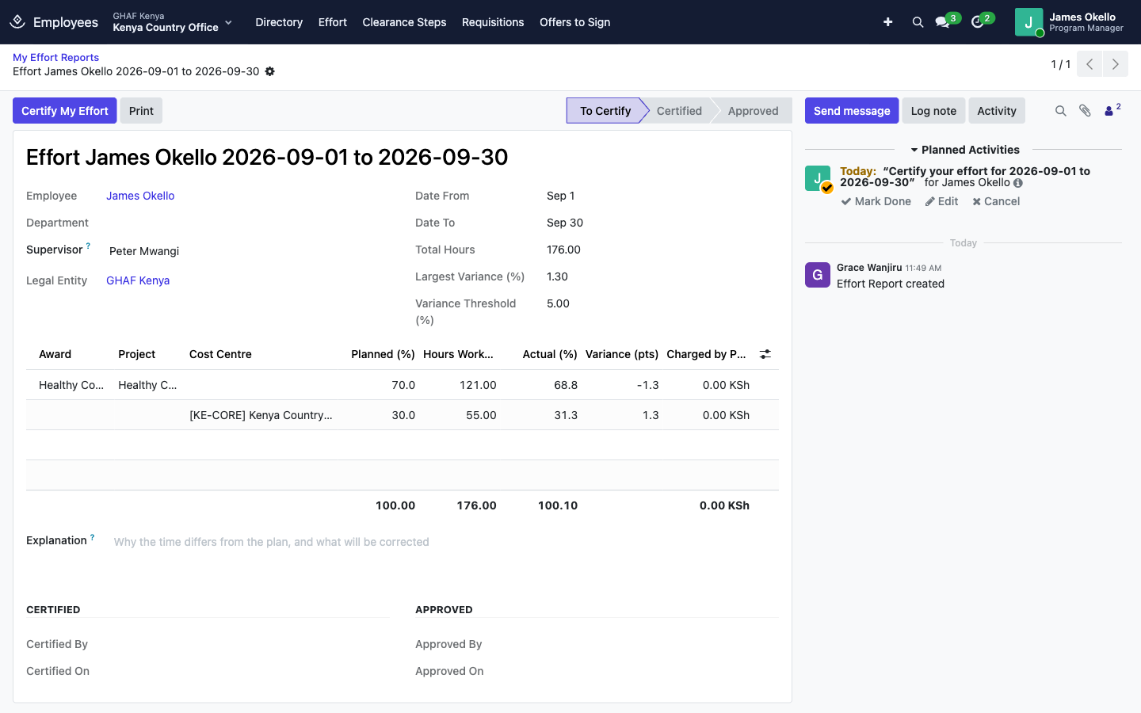The height and width of the screenshot is (713, 1141).
Task: Open the plus quick-create icon
Action: 888,22
